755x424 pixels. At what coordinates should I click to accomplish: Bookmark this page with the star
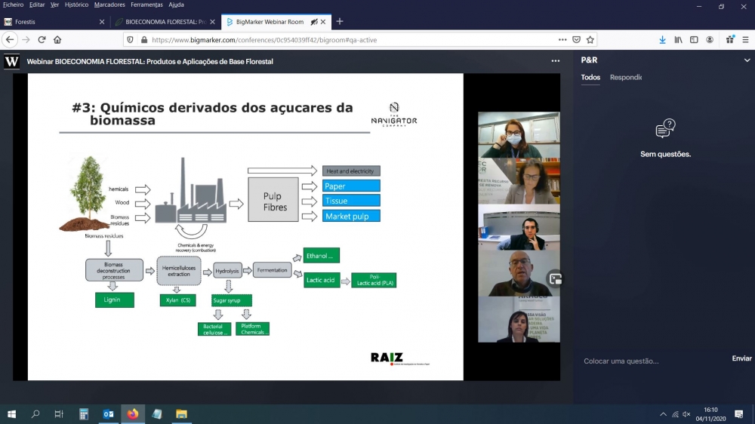click(x=590, y=40)
